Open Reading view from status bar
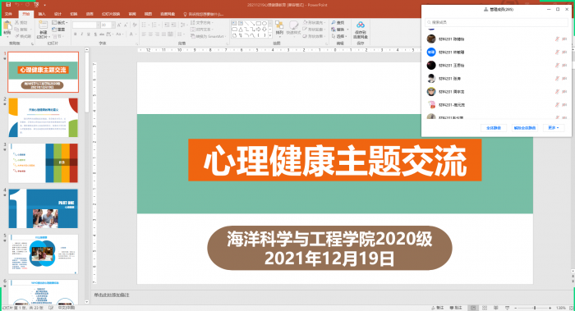This screenshot has width=575, height=311. click(x=496, y=308)
